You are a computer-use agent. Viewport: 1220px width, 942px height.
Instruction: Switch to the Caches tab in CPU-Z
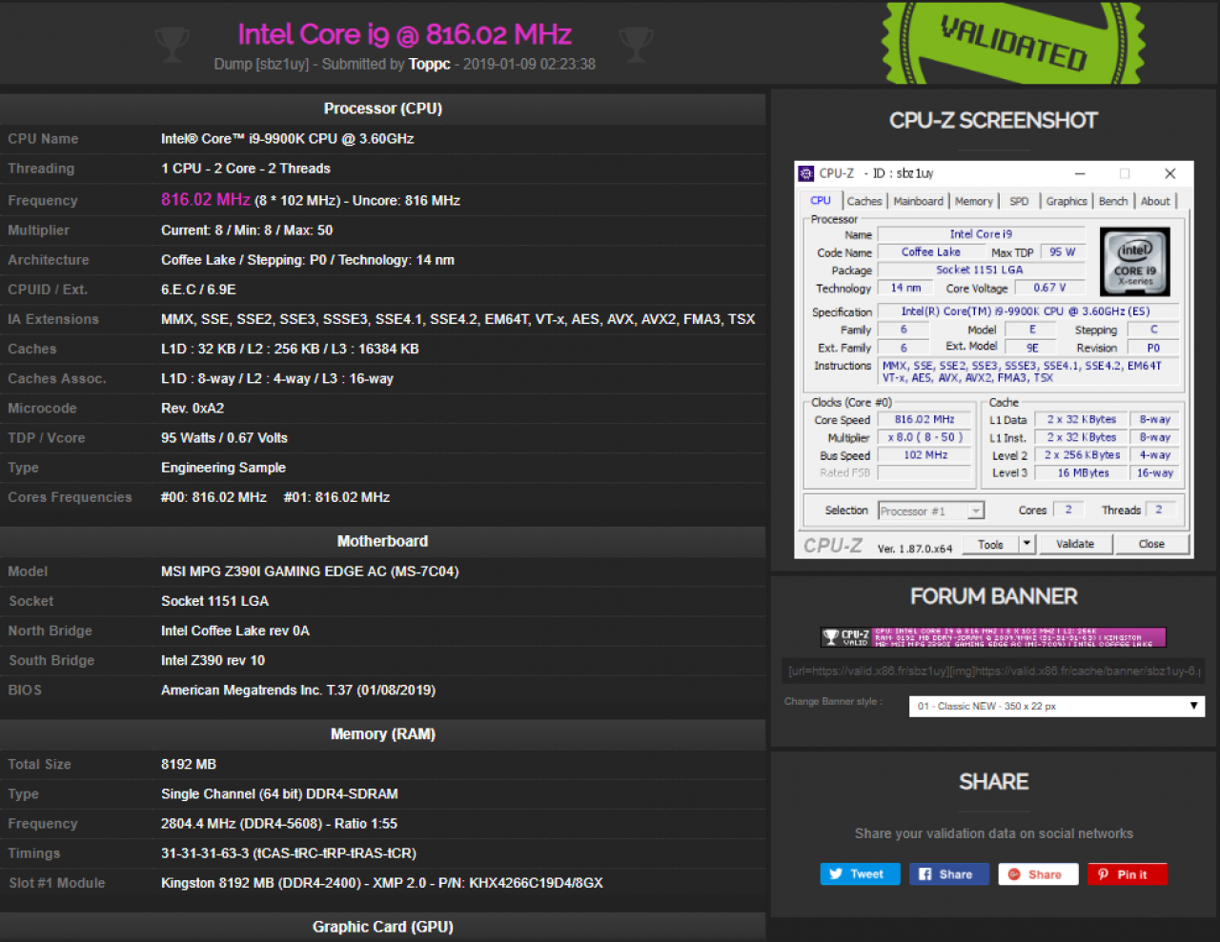point(864,201)
